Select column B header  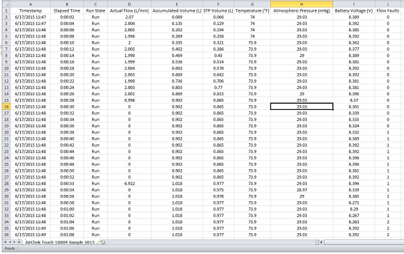pos(67,4)
